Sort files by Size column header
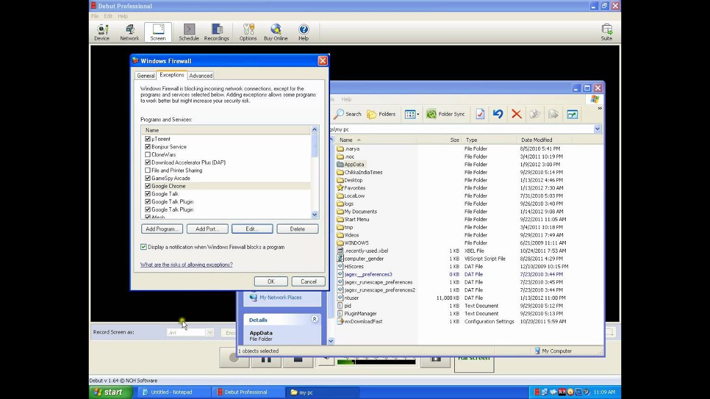The width and height of the screenshot is (710, 399). (x=440, y=140)
